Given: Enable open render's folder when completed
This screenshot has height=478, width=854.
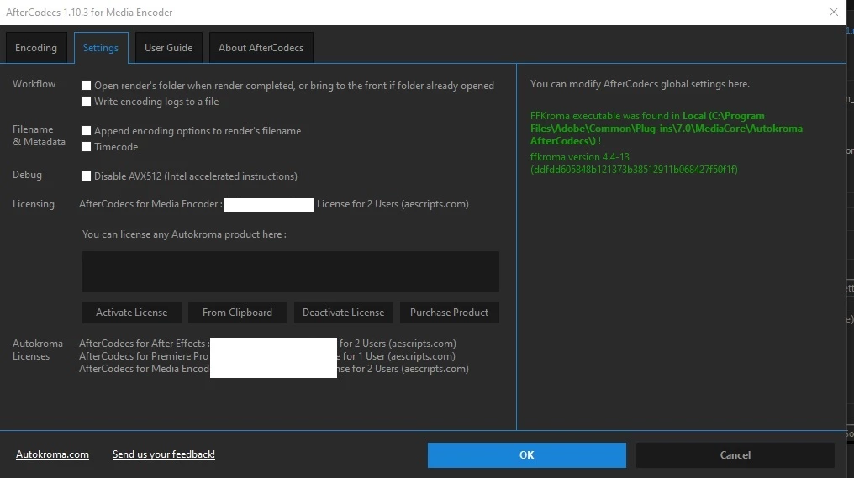Looking at the screenshot, I should pos(86,86).
